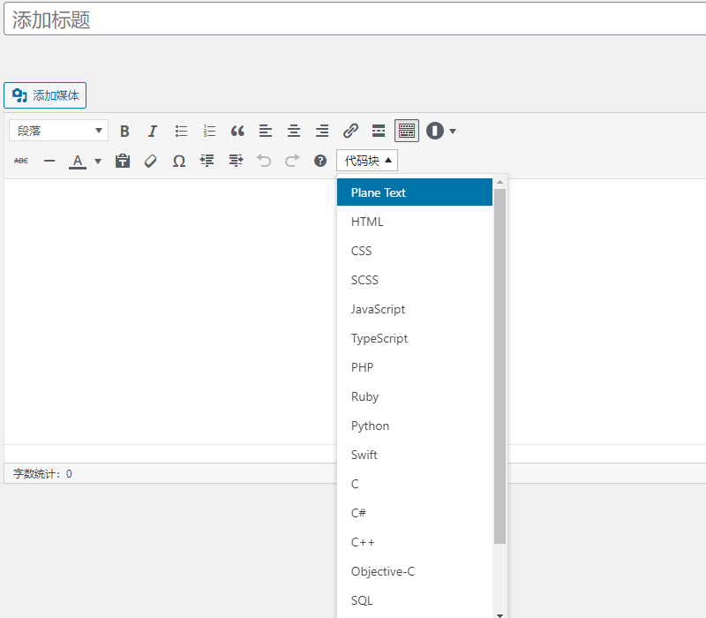Apply the current text color

pos(78,161)
